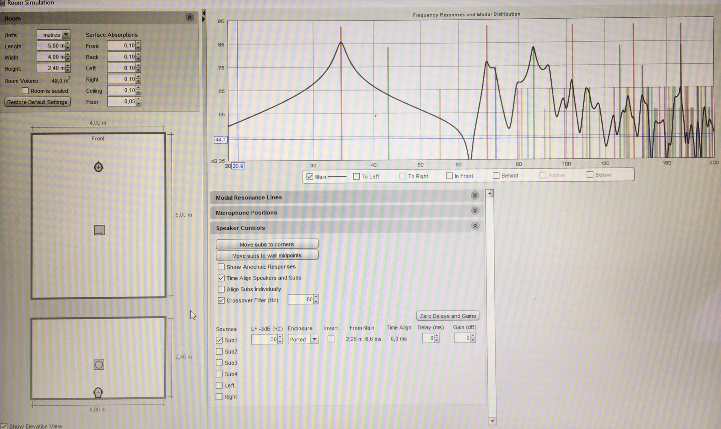Open the Sub1 Enclosure dropdown

coord(314,339)
